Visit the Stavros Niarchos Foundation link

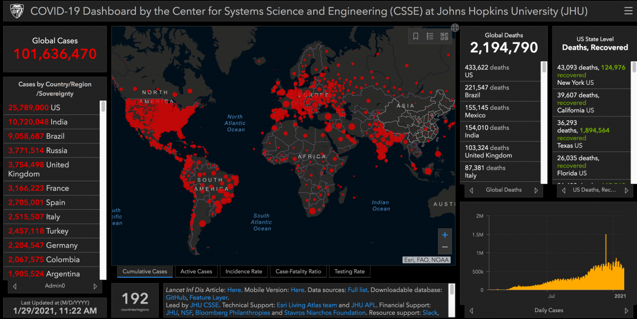pyautogui.click(x=325, y=313)
